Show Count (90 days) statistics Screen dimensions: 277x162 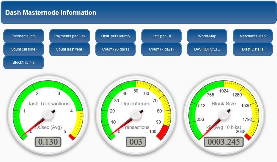pyautogui.click(x=116, y=49)
